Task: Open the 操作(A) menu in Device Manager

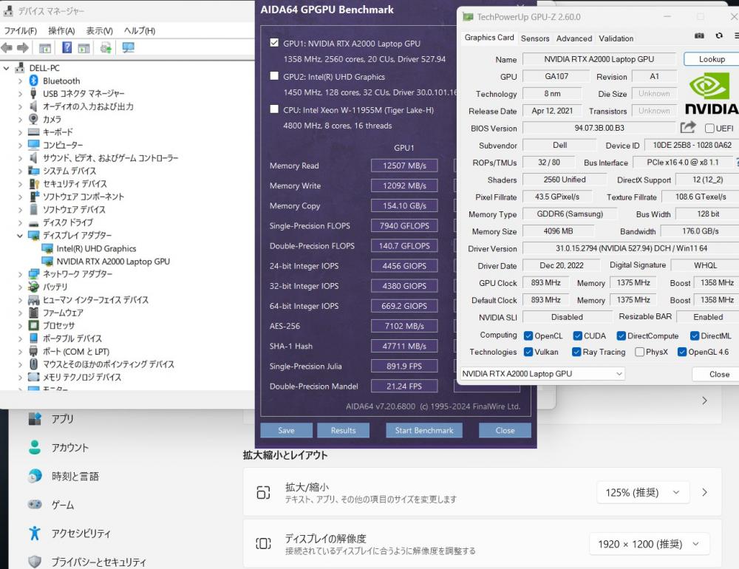Action: click(61, 30)
